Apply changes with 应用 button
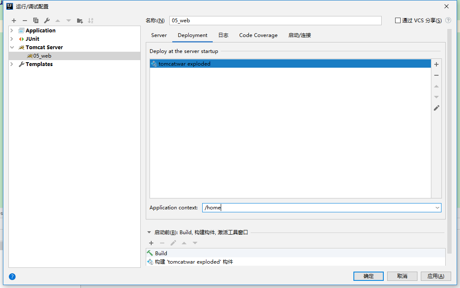The width and height of the screenshot is (460, 288). [436, 276]
